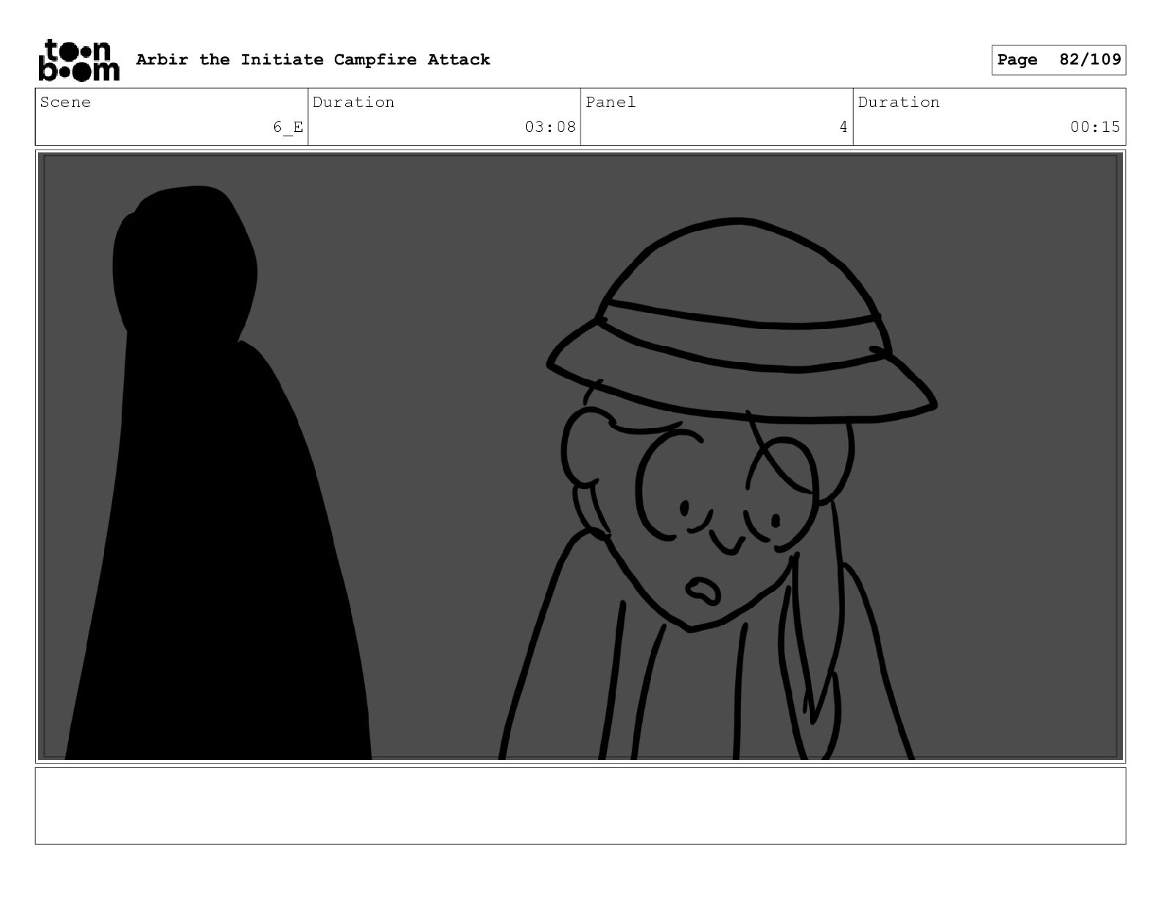The width and height of the screenshot is (1161, 897).
Task: Click the Toon Boom logo
Action: point(78,59)
